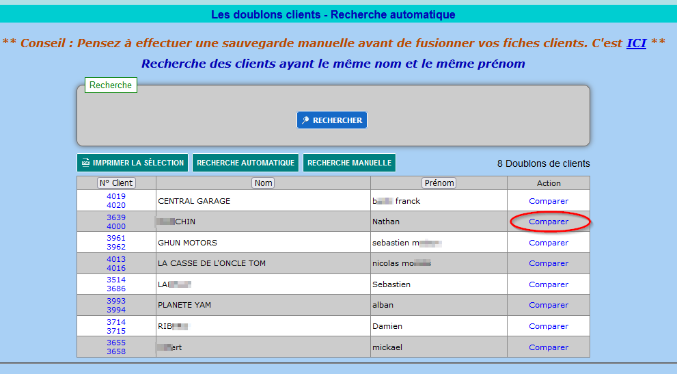Open client record 3962

pos(116,247)
